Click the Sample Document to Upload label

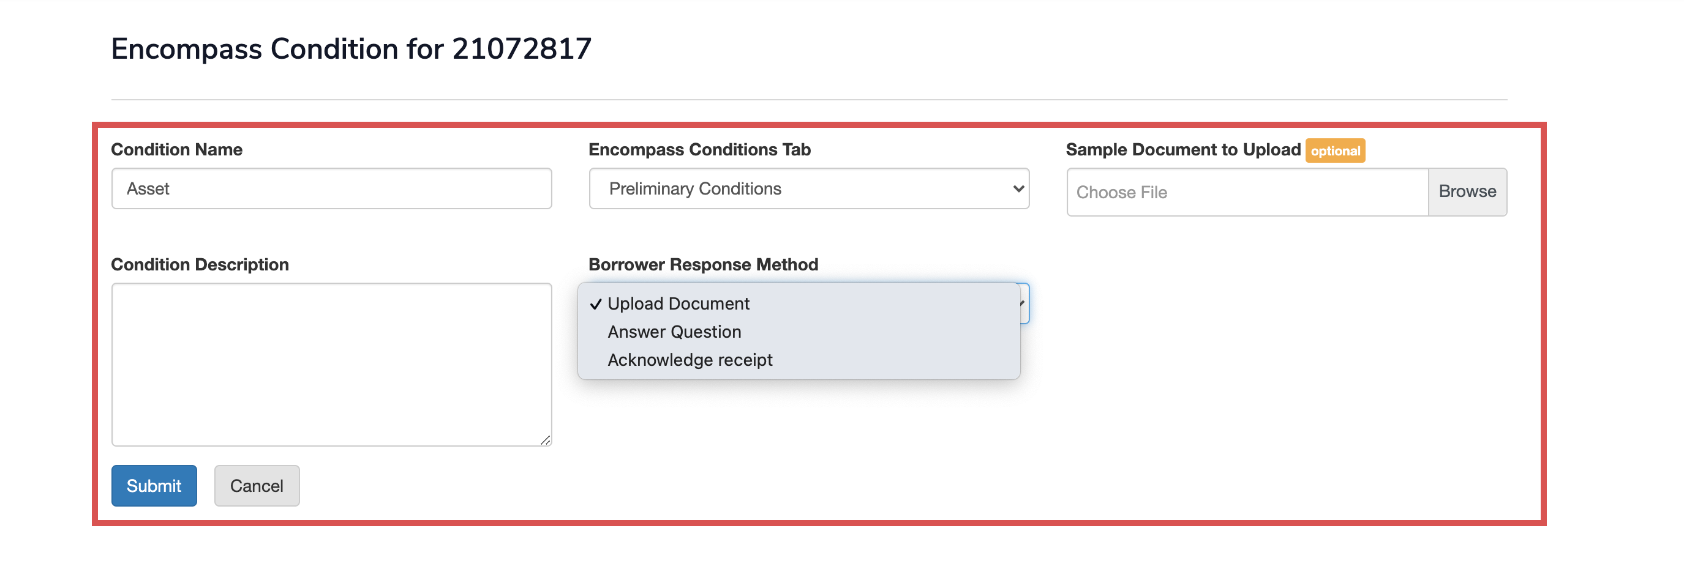pos(1182,149)
